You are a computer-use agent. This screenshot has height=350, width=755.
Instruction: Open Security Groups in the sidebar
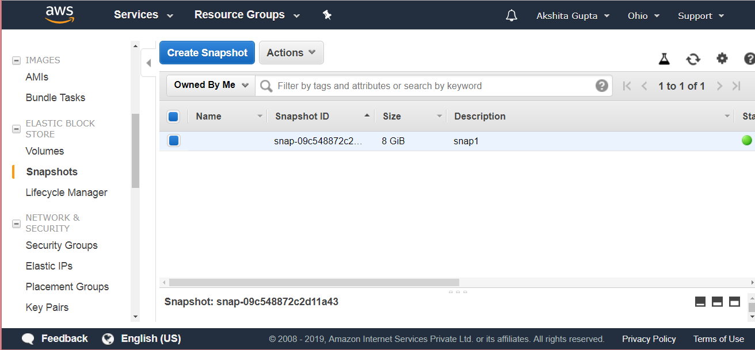pos(62,245)
